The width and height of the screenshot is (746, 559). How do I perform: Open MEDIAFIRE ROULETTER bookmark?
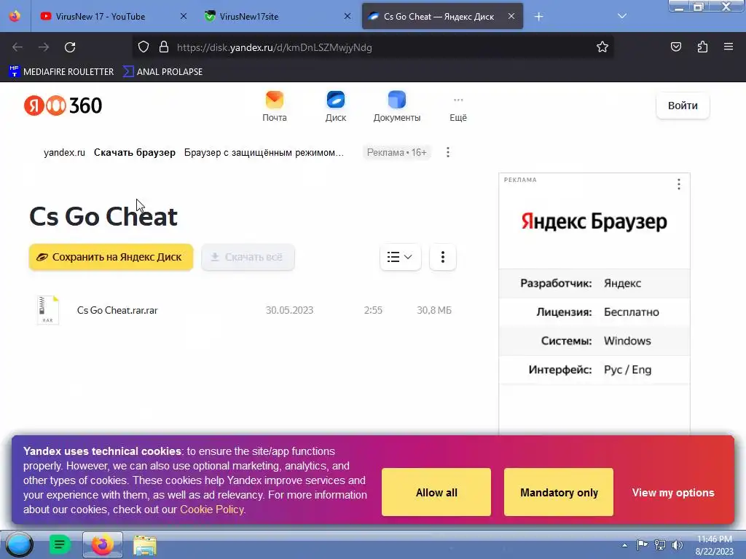[61, 72]
